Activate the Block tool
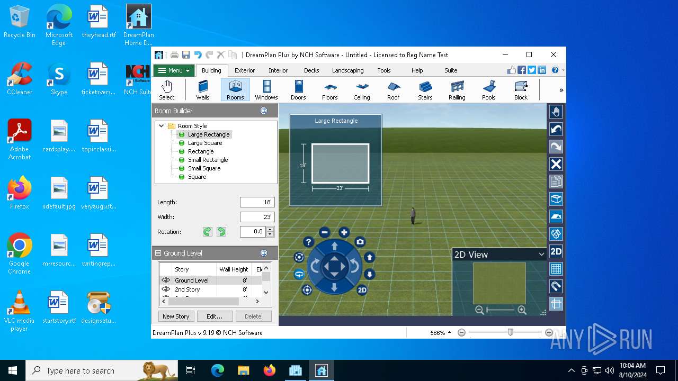This screenshot has height=381, width=678. [x=521, y=90]
